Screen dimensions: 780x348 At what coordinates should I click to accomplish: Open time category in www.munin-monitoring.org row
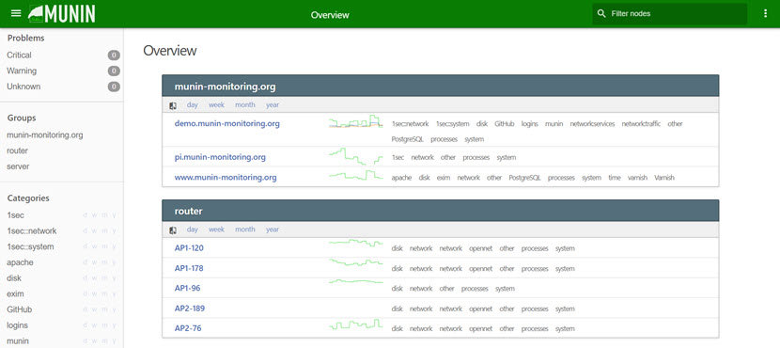615,178
